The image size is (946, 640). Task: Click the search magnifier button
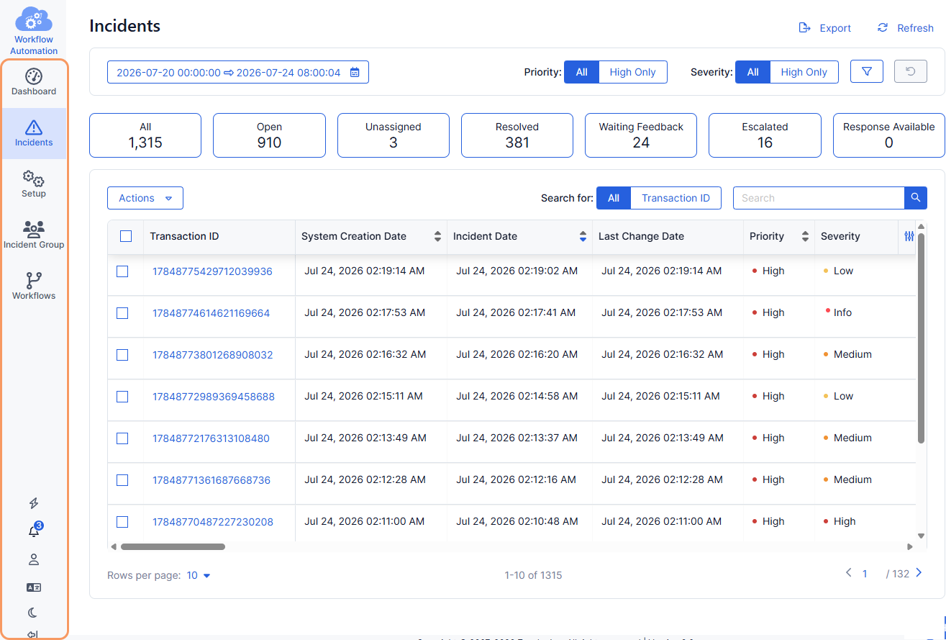(x=915, y=198)
